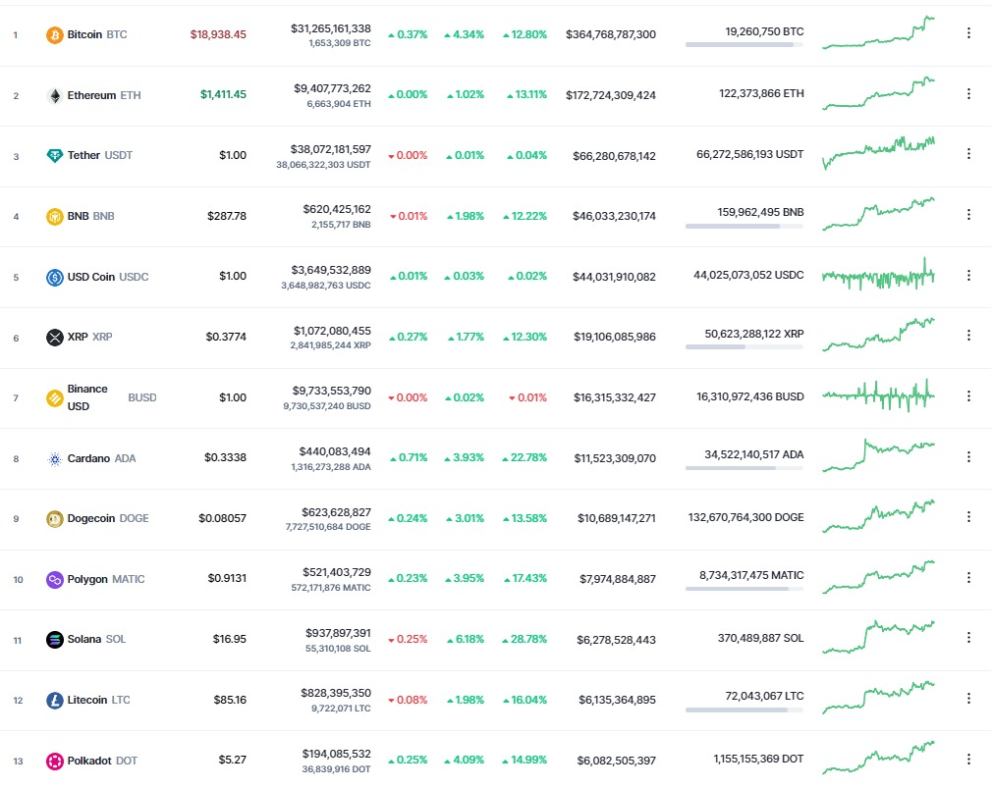
Task: Open the three-dot menu for Polkadot
Action: pos(968,760)
